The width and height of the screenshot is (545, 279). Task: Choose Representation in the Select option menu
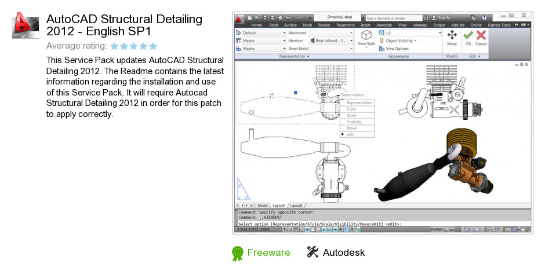(357, 102)
